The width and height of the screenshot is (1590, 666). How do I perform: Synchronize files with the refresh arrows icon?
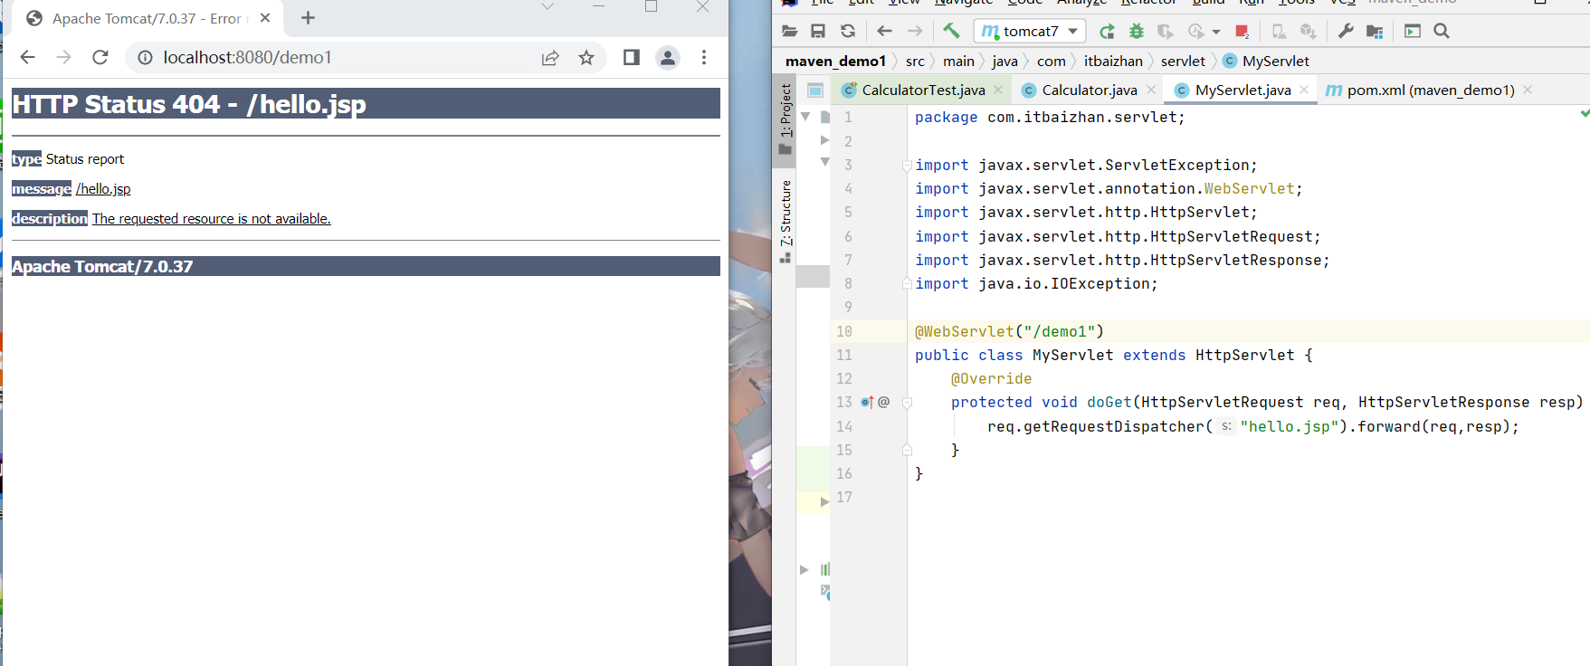pyautogui.click(x=848, y=31)
